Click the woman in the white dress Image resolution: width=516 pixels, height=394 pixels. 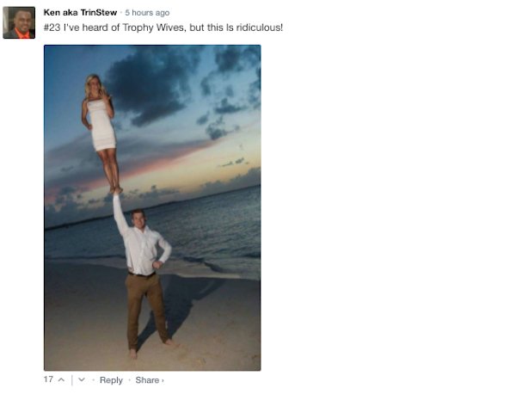101,132
